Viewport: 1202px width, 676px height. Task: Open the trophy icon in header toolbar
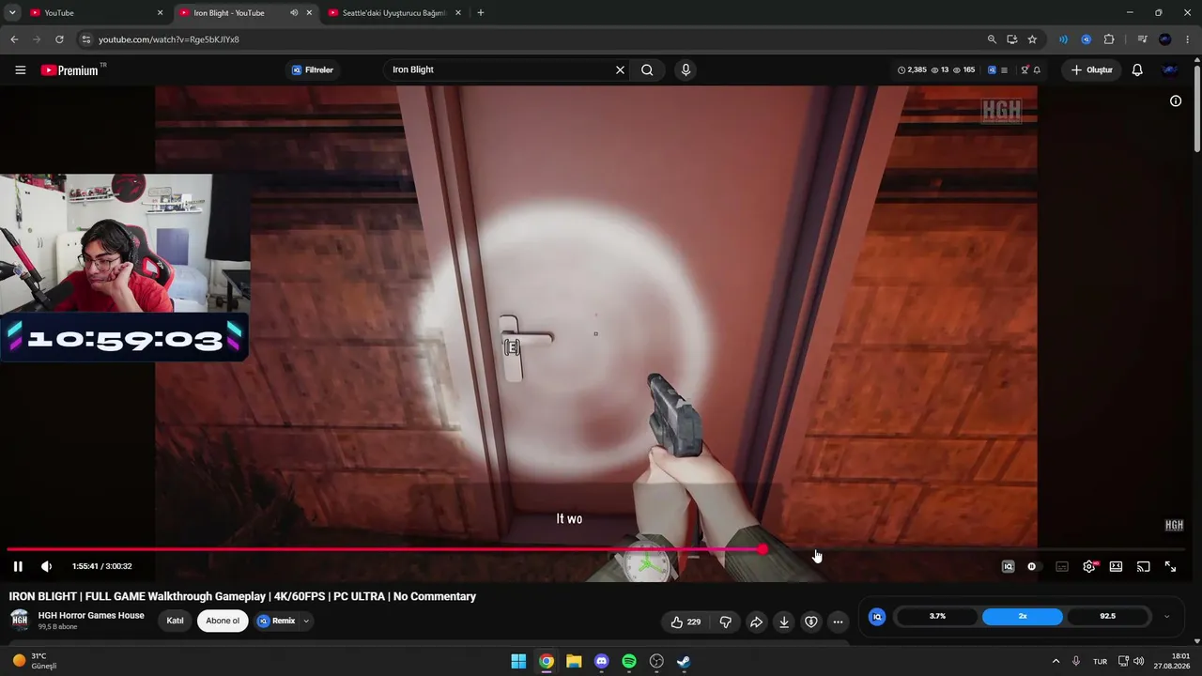1025,70
